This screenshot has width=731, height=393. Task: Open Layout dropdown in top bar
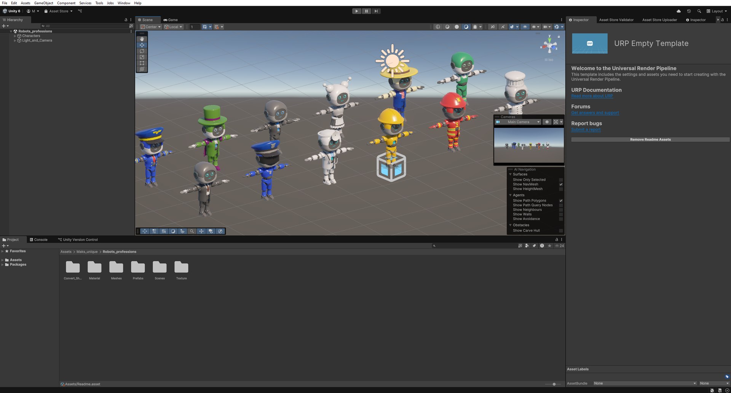point(717,11)
